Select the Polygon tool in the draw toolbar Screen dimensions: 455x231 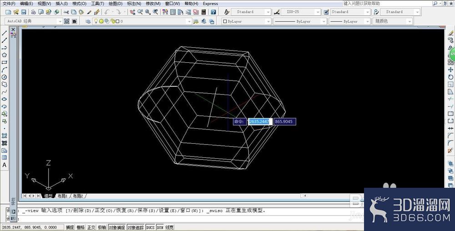(4, 55)
